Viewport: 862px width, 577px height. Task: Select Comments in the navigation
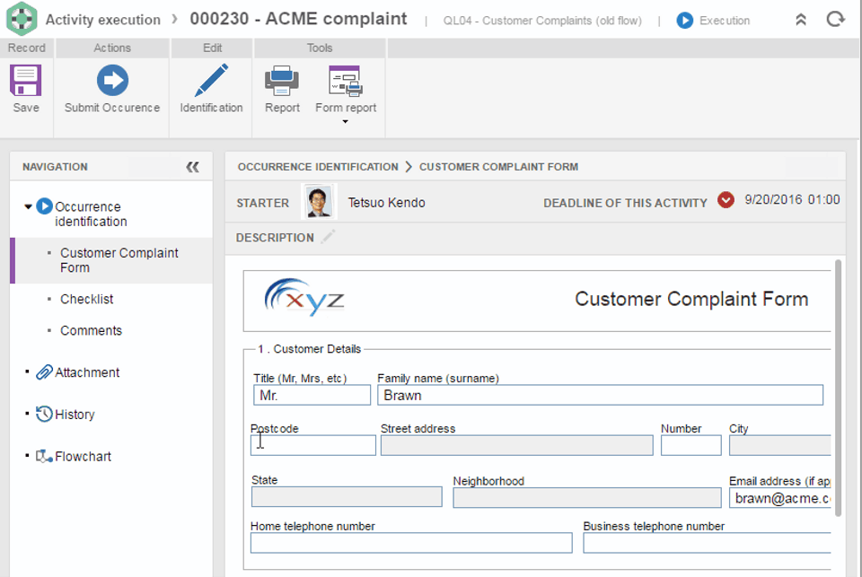point(91,330)
